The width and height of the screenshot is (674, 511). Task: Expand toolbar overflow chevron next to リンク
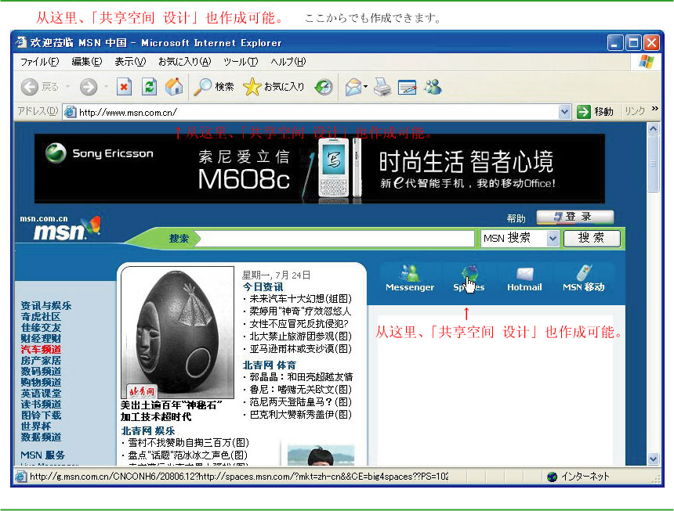(654, 109)
